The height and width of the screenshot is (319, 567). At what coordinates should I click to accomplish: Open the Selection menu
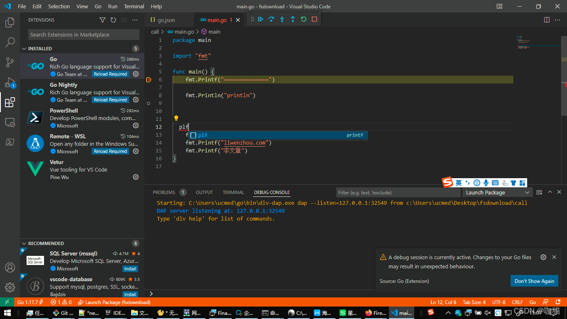(x=59, y=6)
